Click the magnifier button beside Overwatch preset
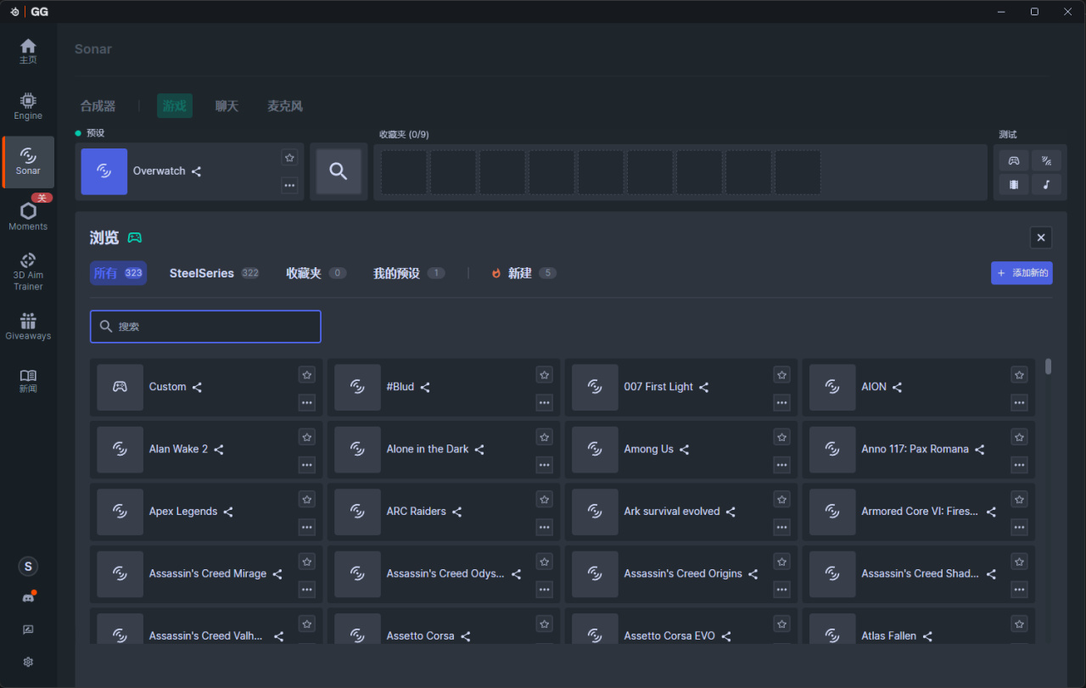 [339, 171]
